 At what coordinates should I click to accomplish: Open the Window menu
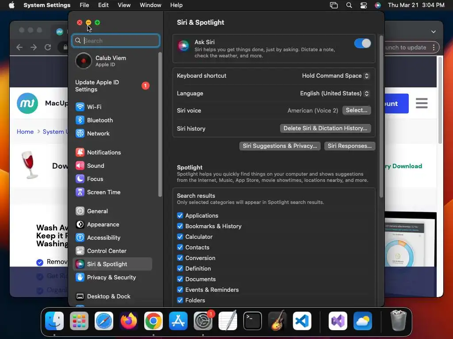150,5
